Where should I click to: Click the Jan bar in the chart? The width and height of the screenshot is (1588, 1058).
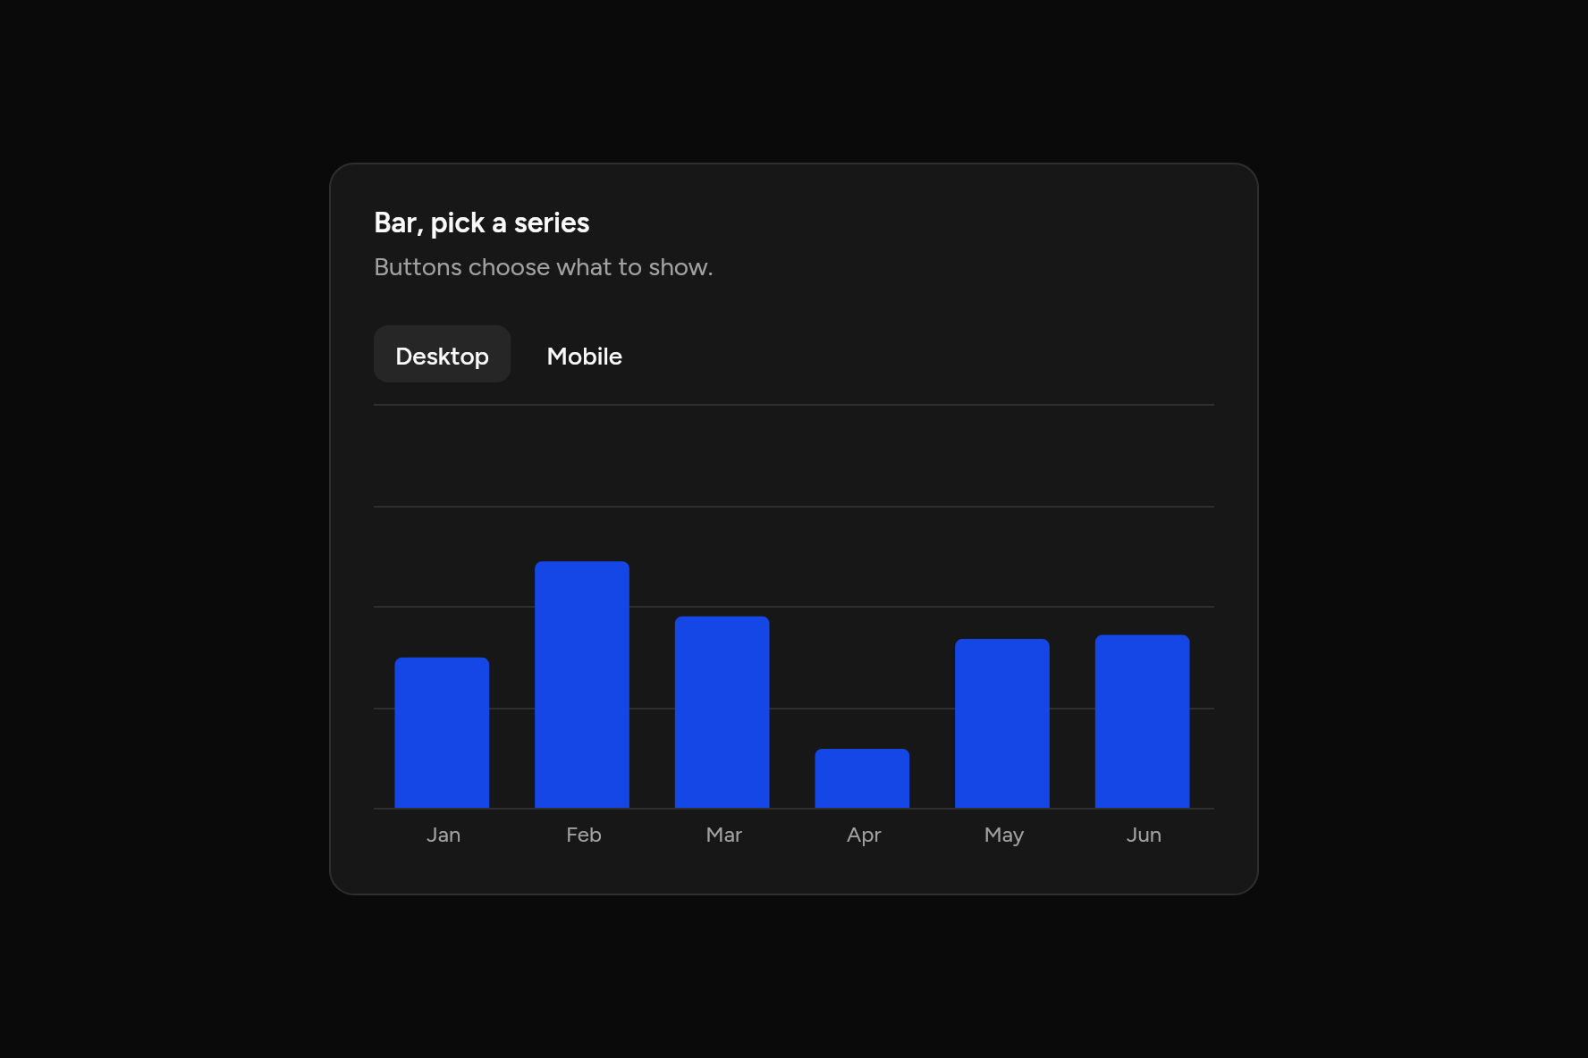(x=442, y=733)
